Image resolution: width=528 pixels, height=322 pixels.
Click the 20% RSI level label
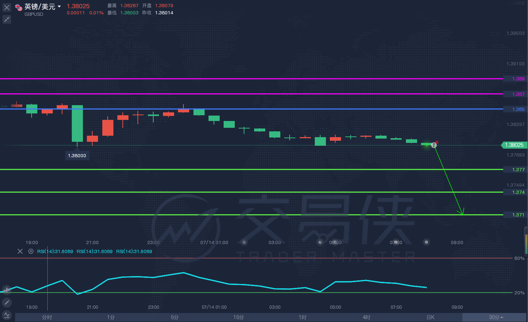pyautogui.click(x=519, y=293)
